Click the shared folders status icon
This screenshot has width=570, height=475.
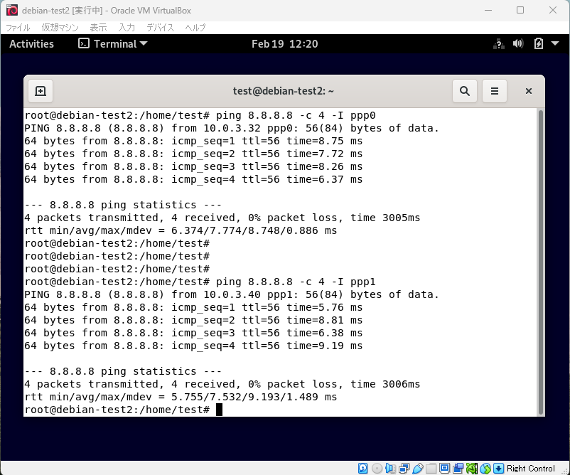point(431,469)
